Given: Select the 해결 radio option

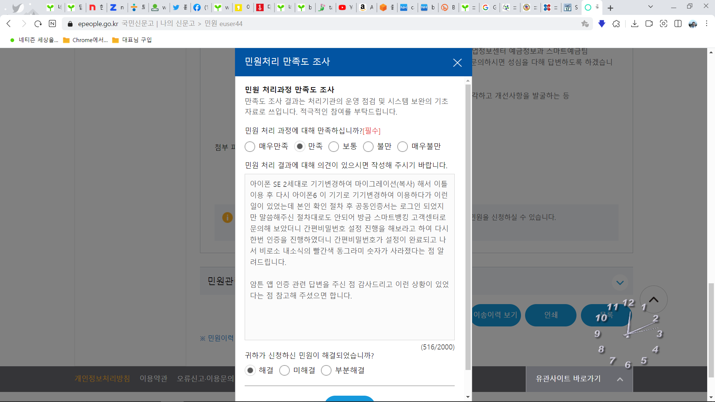Looking at the screenshot, I should (250, 370).
